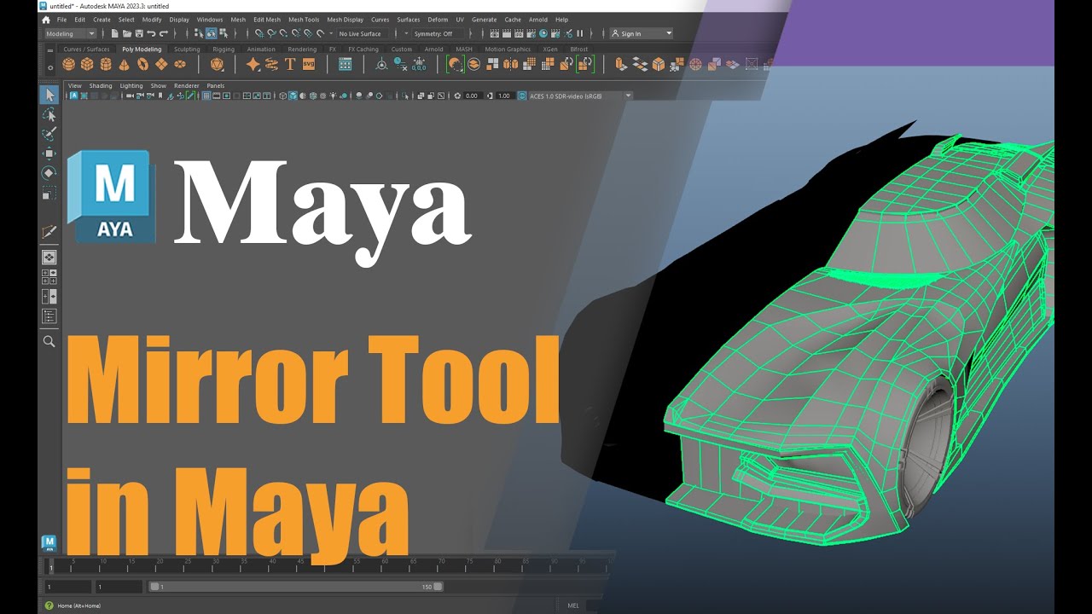Click the MEL script language label
The width and height of the screenshot is (1092, 614).
572,605
